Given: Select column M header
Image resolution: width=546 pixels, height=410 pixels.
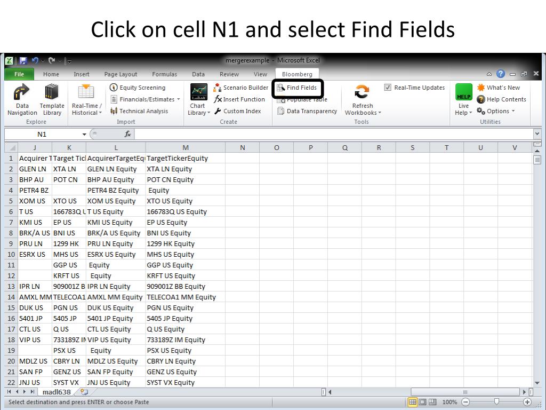Looking at the screenshot, I should tap(186, 147).
